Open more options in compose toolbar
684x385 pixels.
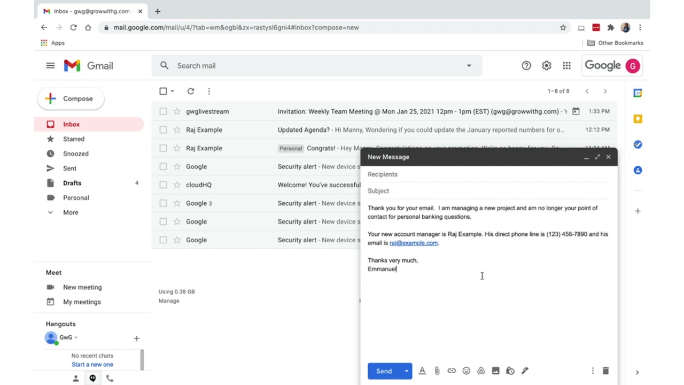coord(593,371)
